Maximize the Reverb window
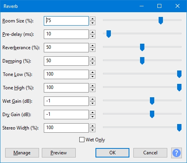Screen dimensions: 187x163 tap(159, 6)
